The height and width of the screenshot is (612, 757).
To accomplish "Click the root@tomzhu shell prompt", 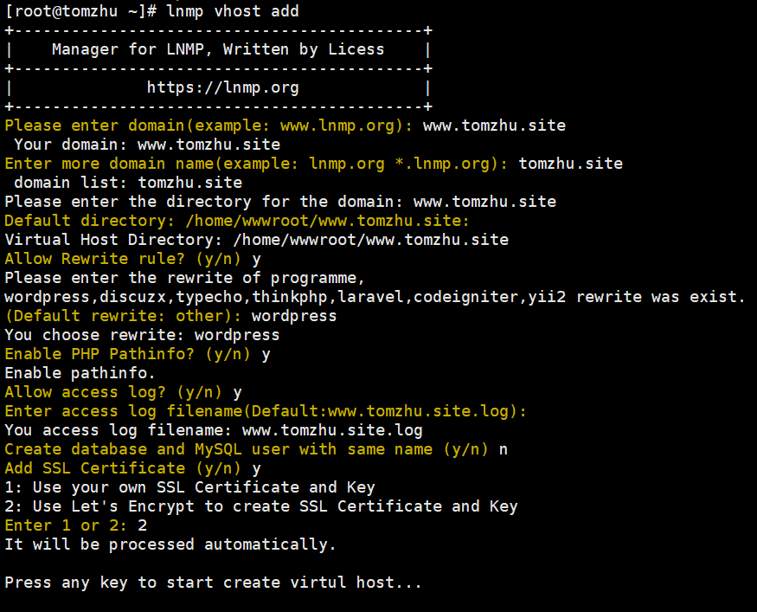I will pyautogui.click(x=80, y=11).
